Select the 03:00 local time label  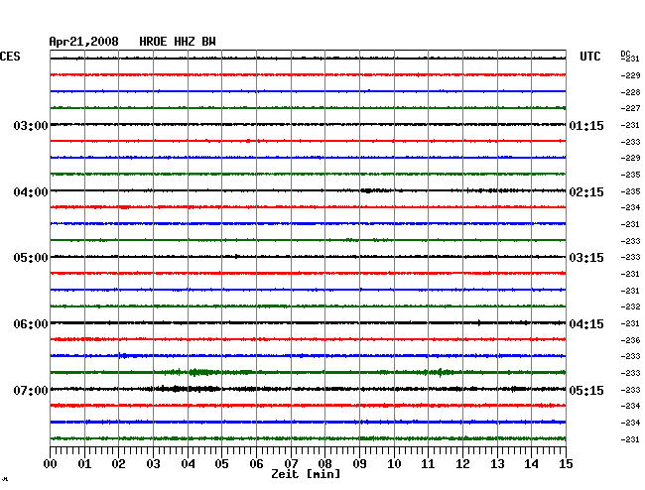(31, 125)
